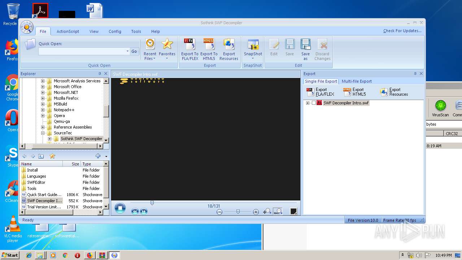
Task: Expand Microsoft Analysis Services folder
Action: click(x=43, y=81)
